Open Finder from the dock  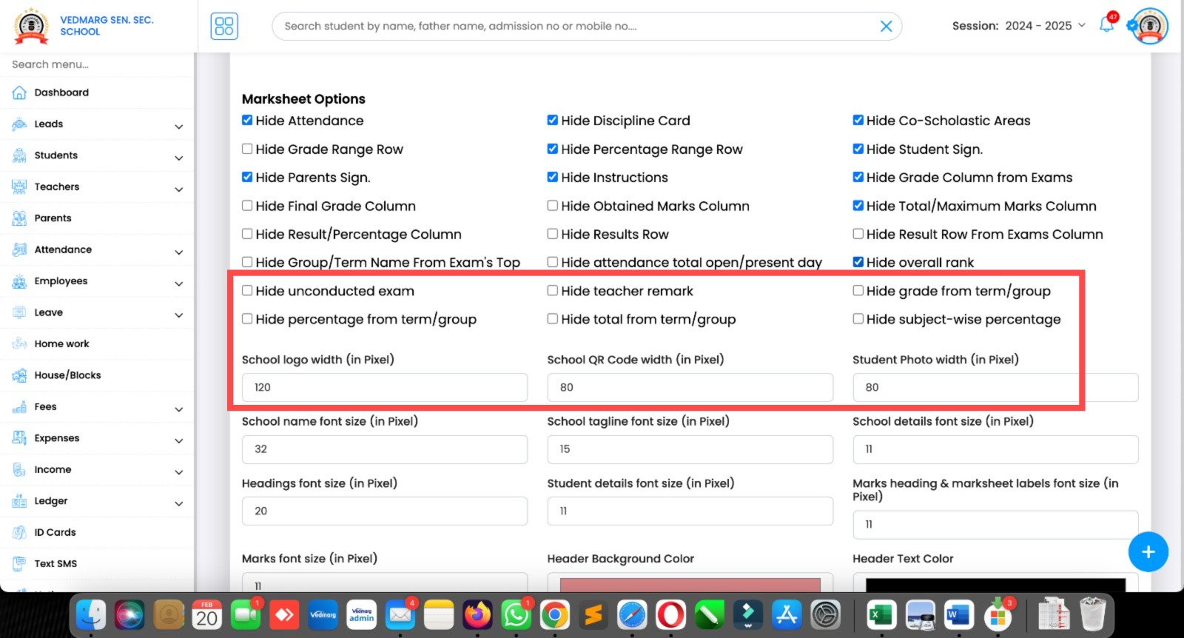point(91,614)
